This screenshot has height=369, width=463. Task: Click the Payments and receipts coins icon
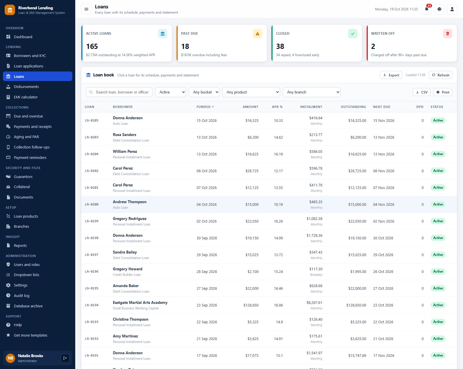click(x=8, y=126)
